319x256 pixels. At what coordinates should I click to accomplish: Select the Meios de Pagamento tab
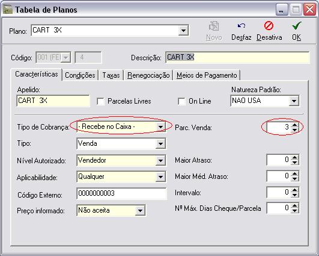pos(207,75)
